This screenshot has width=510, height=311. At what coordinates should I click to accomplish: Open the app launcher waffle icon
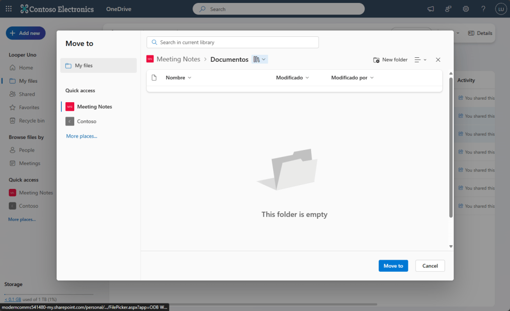pyautogui.click(x=8, y=9)
